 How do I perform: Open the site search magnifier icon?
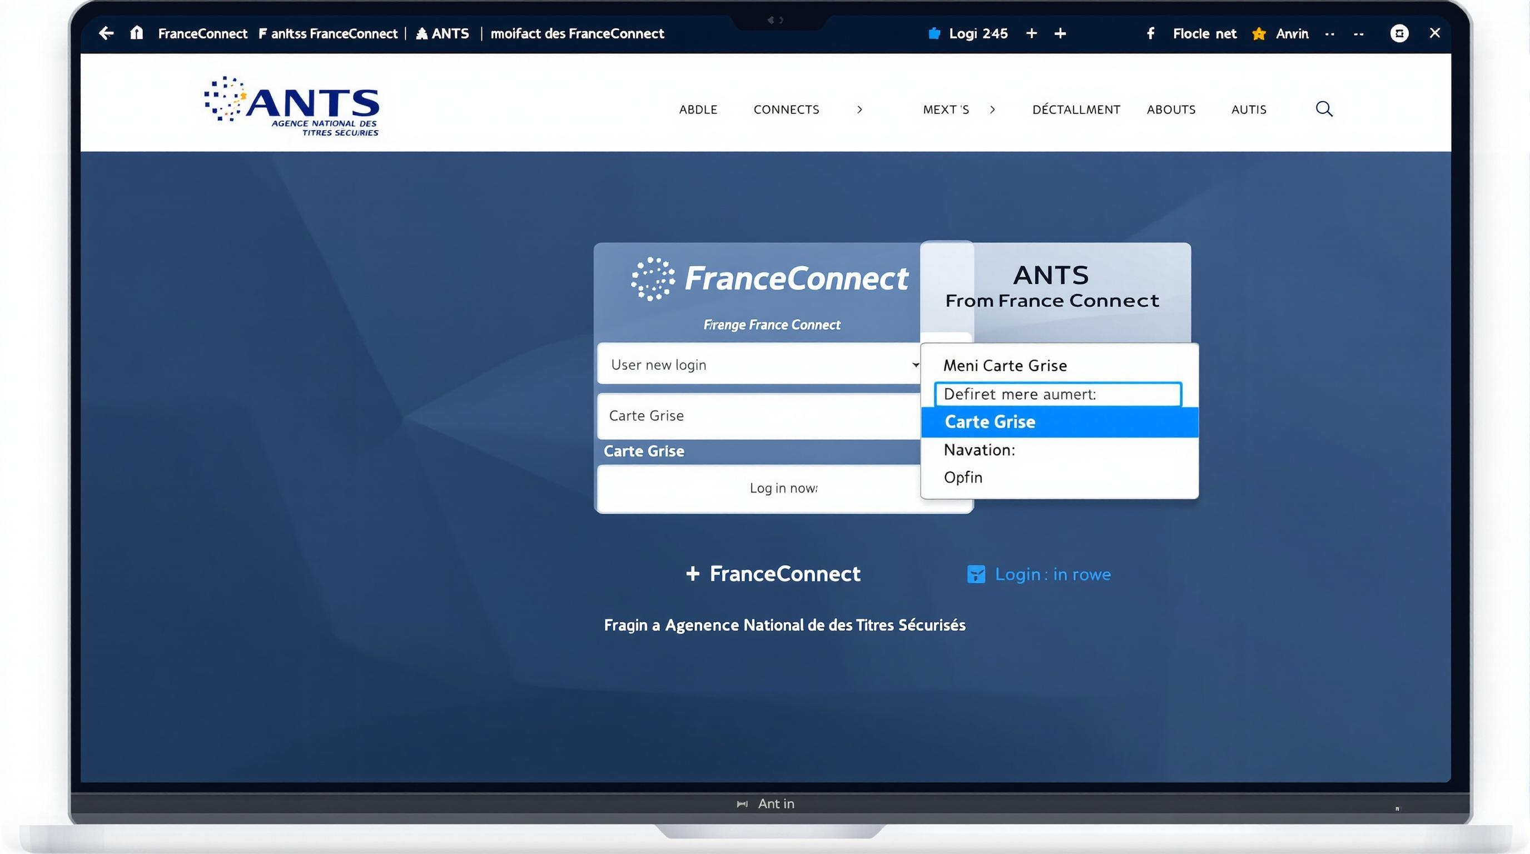tap(1324, 110)
